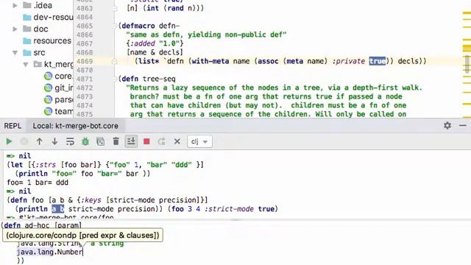Open the team file in project tree

[64, 111]
